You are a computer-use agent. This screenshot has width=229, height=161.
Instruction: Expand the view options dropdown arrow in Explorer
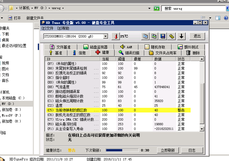pos(210,18)
